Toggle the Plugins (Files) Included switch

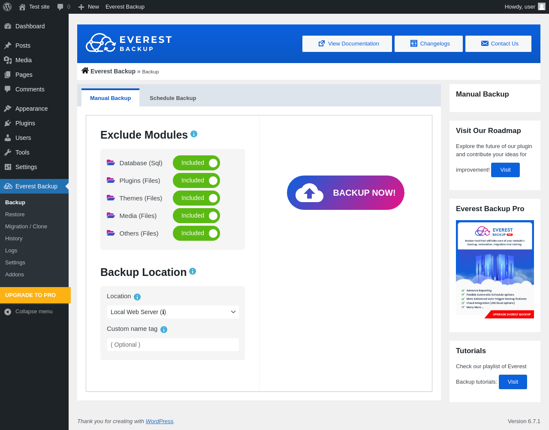(196, 181)
